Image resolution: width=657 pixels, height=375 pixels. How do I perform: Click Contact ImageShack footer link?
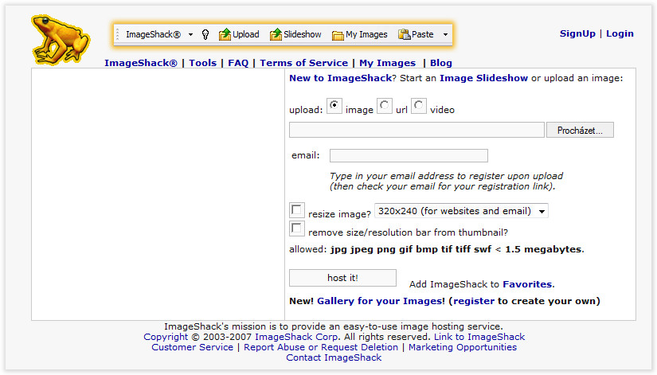coord(334,357)
